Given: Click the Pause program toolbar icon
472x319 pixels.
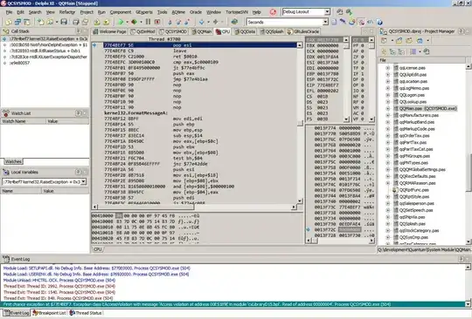Looking at the screenshot, I should coord(148,22).
